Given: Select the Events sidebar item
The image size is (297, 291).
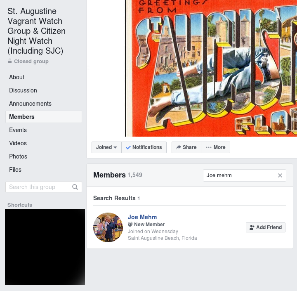Looking at the screenshot, I should (18, 130).
